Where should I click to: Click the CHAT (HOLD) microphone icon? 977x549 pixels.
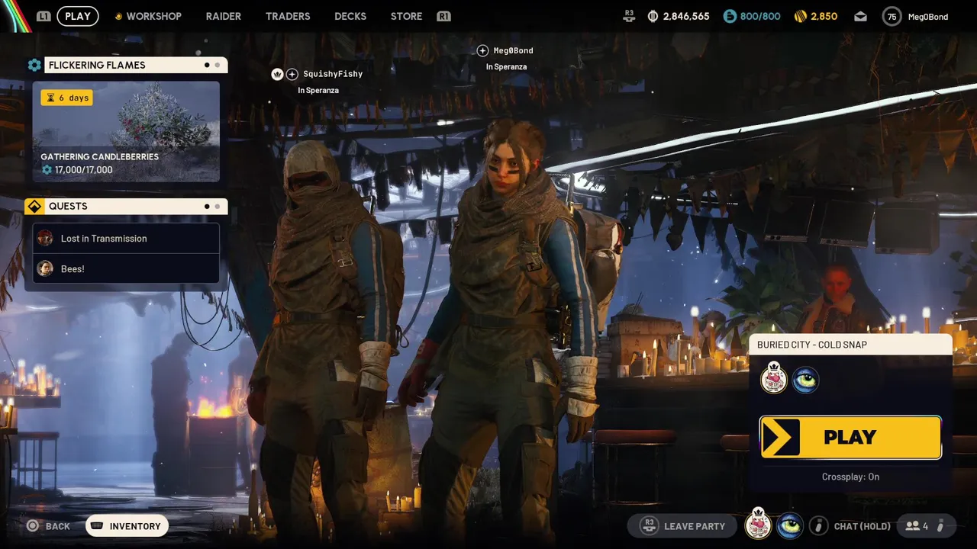[818, 526]
